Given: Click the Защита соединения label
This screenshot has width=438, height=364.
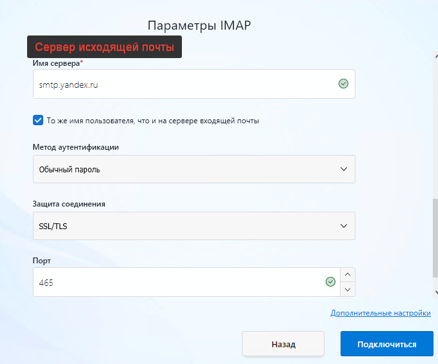Looking at the screenshot, I should [x=69, y=204].
